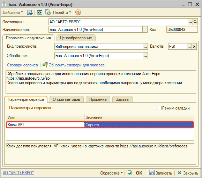Image resolution: width=202 pixels, height=178 pixels.
Task: Click the Значение column header
Action: click(x=139, y=118)
